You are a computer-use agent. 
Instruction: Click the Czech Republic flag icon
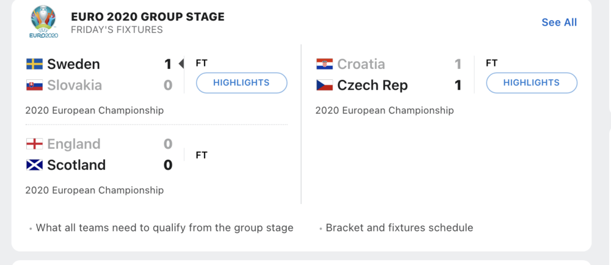click(x=324, y=85)
